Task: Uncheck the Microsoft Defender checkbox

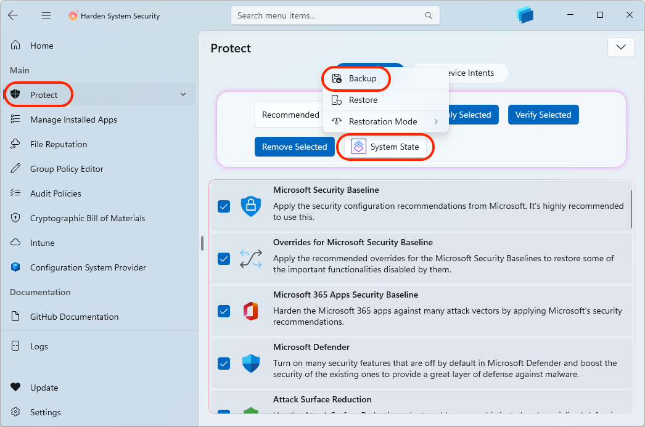Action: pyautogui.click(x=224, y=364)
